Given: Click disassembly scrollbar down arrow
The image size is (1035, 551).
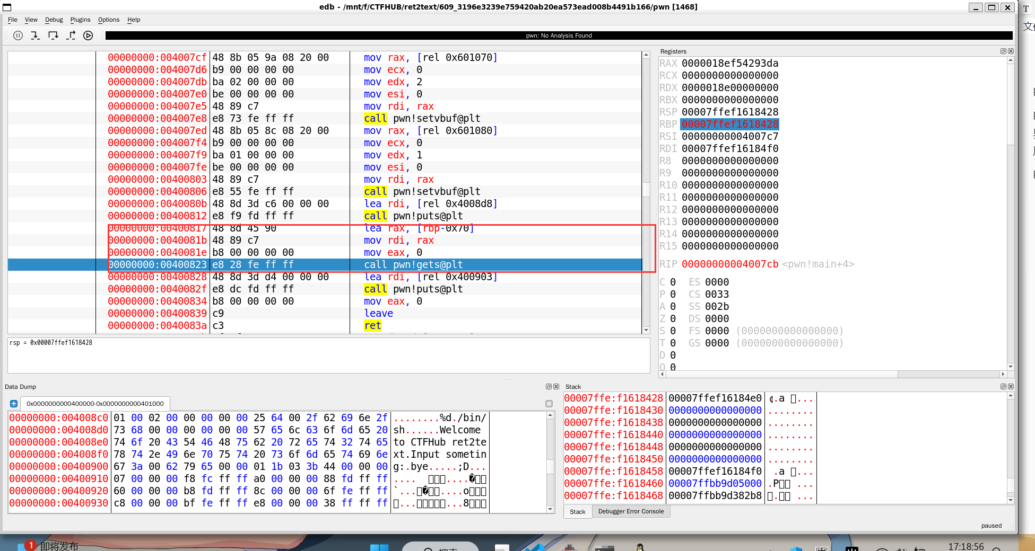Looking at the screenshot, I should coord(646,330).
